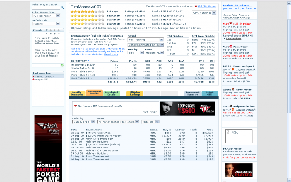
Task: Click the PokerStars icon beside mviper256
Action: tap(33, 79)
